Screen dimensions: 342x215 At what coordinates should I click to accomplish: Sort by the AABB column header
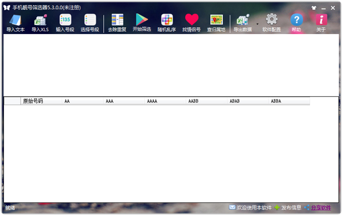pyautogui.click(x=206, y=101)
